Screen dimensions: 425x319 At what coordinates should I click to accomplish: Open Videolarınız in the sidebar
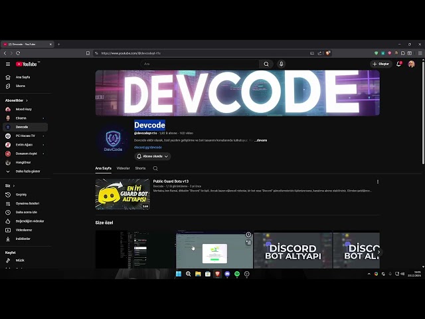[26, 230]
